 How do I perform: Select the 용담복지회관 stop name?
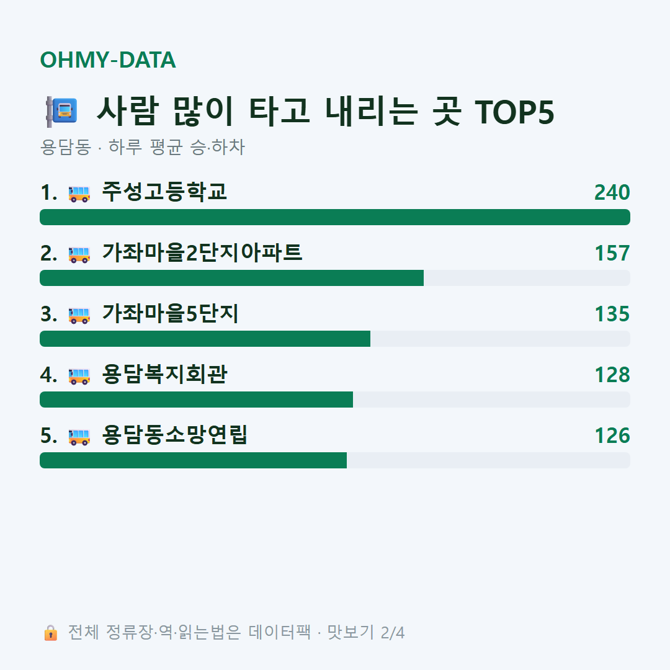164,374
